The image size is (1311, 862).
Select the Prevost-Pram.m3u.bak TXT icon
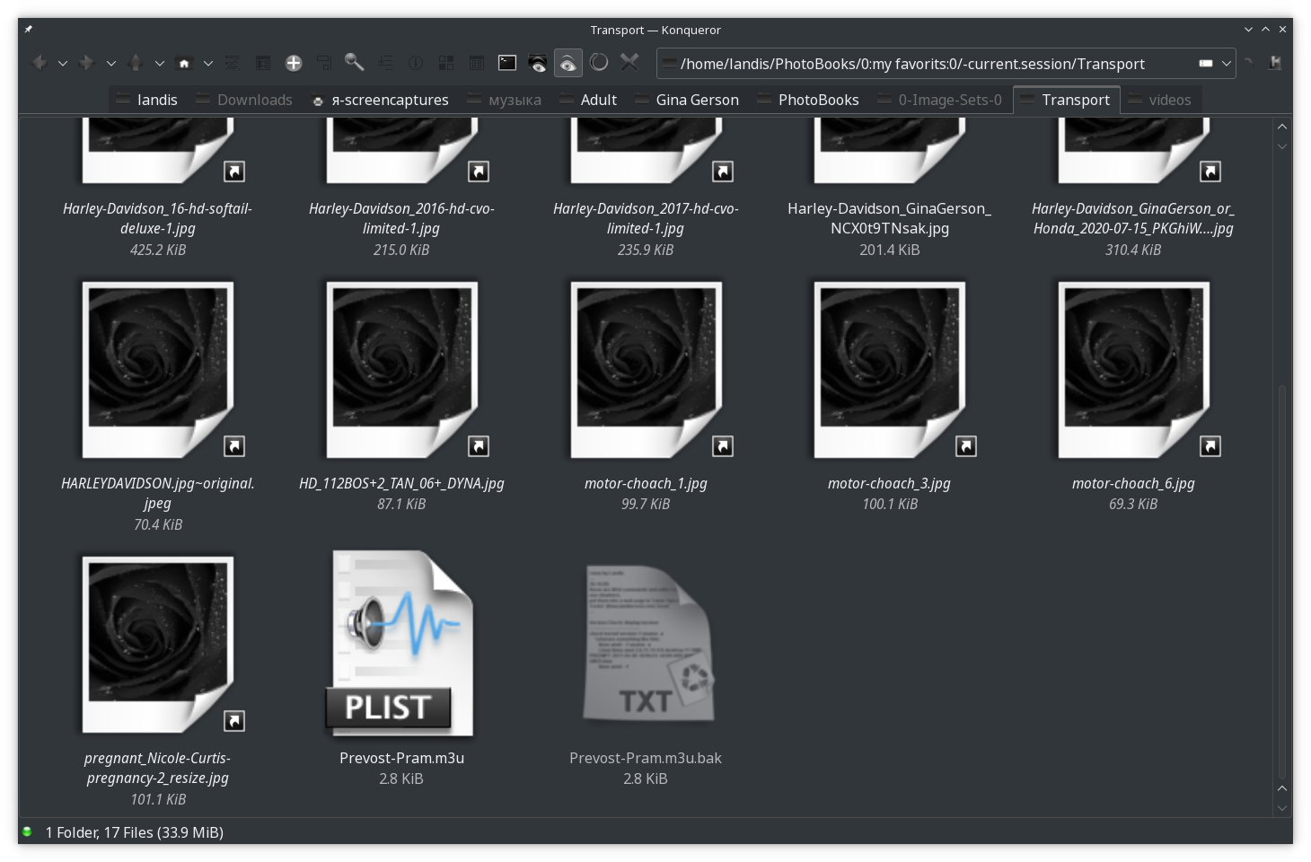(x=647, y=644)
